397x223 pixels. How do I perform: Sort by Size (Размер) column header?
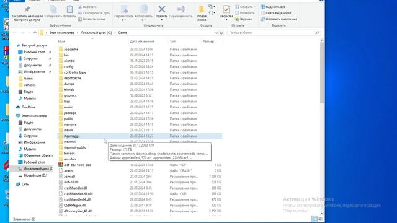click(x=208, y=42)
